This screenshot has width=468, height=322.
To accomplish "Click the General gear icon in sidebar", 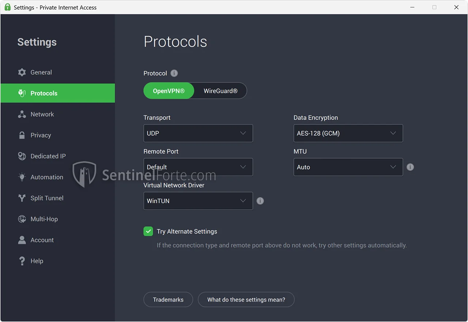I will tap(22, 72).
